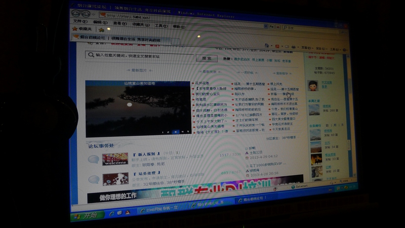The width and height of the screenshot is (405, 228).
Task: Click the Print icon in command bar
Action: click(294, 47)
